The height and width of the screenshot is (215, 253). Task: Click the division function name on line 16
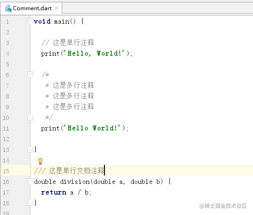coord(75,182)
